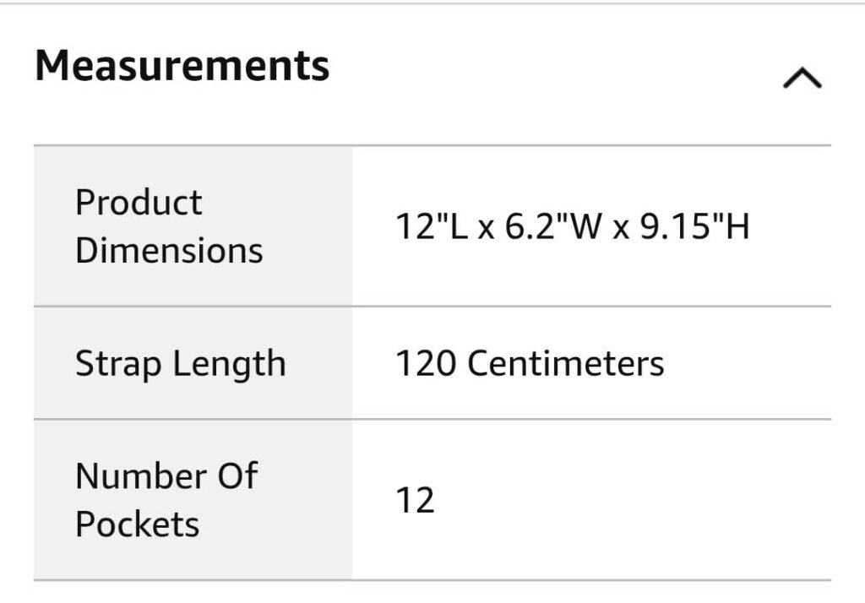Click the word "Pockets" in third row
The width and height of the screenshot is (865, 603).
[137, 524]
